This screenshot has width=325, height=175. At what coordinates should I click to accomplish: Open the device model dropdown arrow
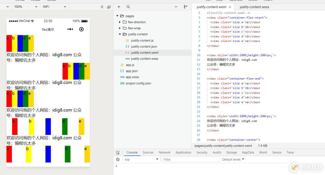click(x=7, y=7)
